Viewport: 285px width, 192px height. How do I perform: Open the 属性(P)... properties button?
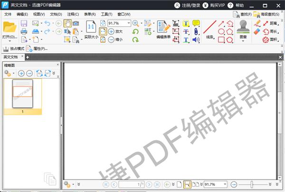click(37, 49)
